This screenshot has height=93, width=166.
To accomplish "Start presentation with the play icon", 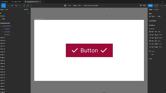I will [x=161, y=6].
